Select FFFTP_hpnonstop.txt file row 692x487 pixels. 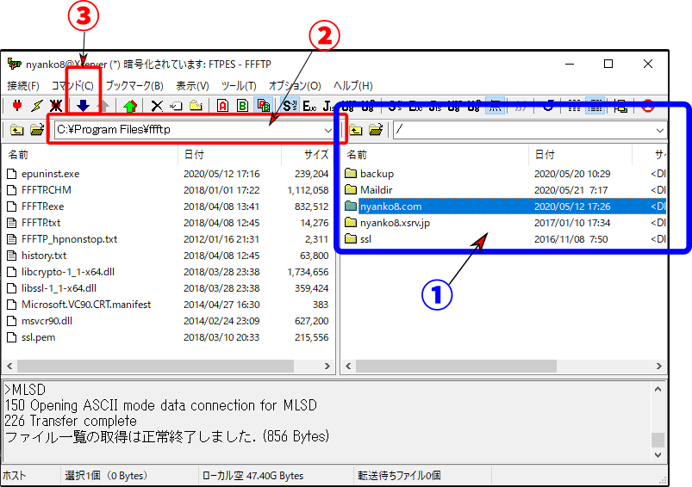(x=168, y=239)
